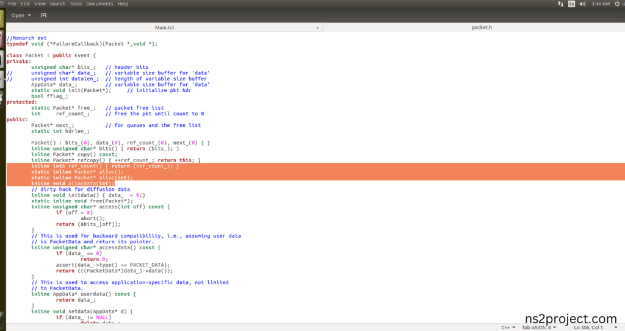Screen dimensions: 625x331
Task: Open the File menu
Action: pyautogui.click(x=12, y=4)
